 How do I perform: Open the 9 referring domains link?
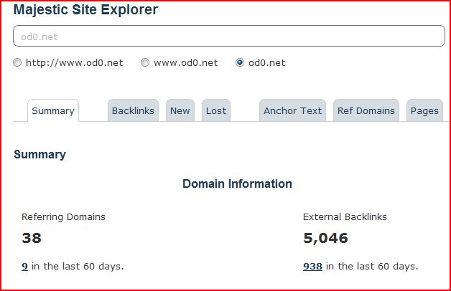pyautogui.click(x=24, y=267)
